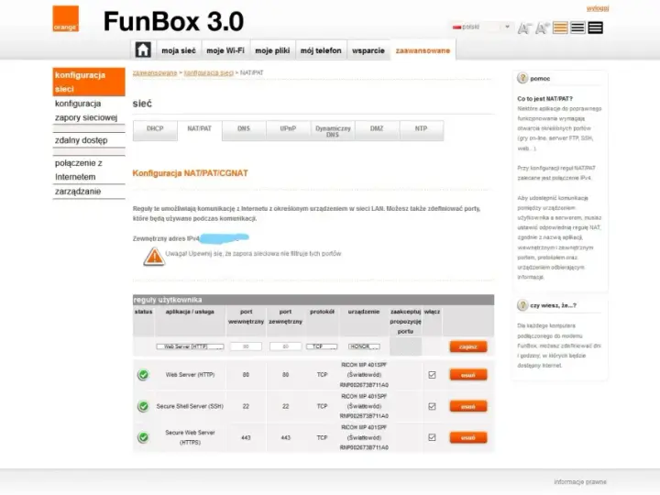Select the orange contrast theme icon

[x=560, y=27]
